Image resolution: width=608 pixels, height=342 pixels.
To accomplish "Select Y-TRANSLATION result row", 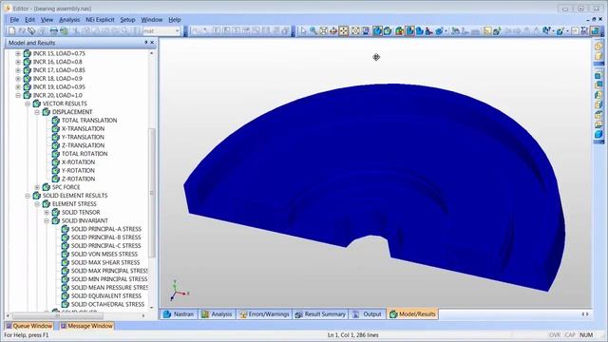I will click(x=83, y=137).
